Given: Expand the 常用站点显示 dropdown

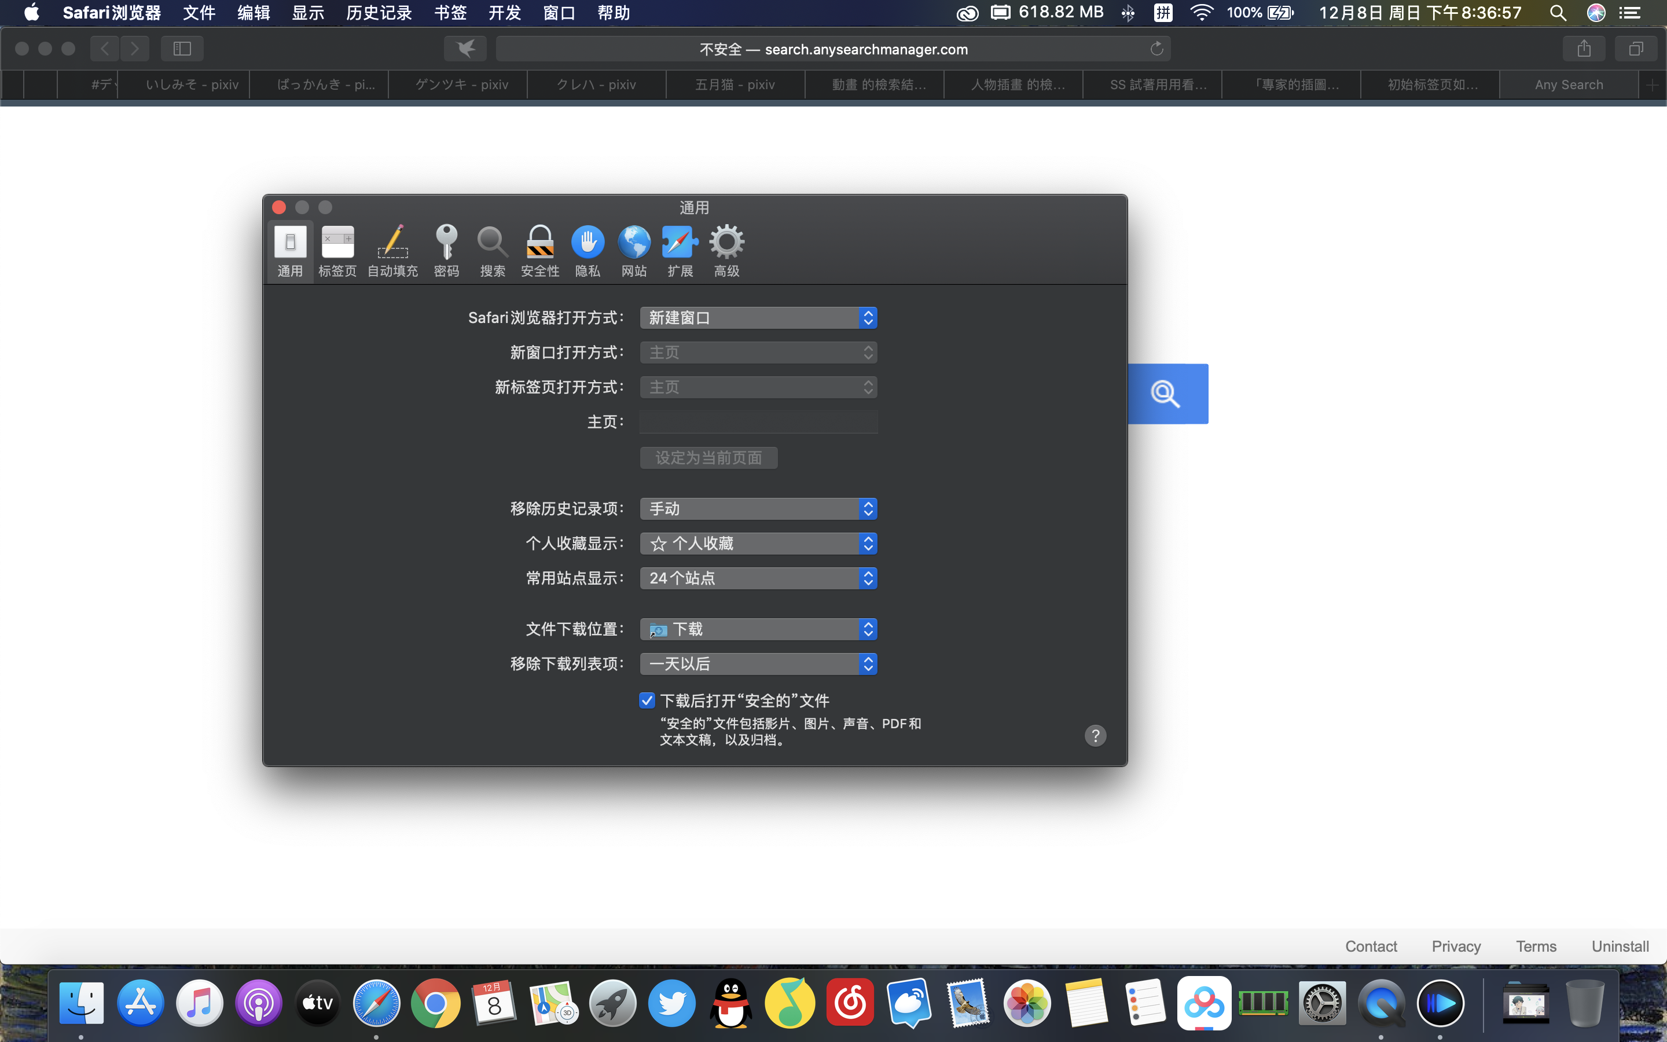Looking at the screenshot, I should 758,578.
